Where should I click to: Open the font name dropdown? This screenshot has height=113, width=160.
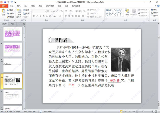[x=46, y=11]
